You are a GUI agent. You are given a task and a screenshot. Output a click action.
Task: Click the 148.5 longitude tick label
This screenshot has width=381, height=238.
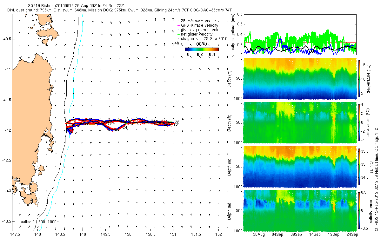coord(60,234)
